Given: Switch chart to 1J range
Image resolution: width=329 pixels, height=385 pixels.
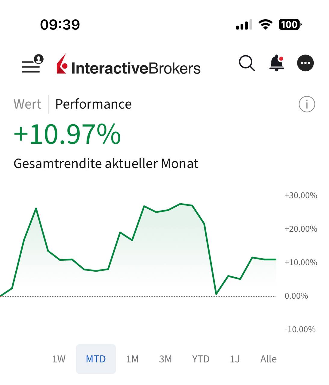Looking at the screenshot, I should click(235, 359).
